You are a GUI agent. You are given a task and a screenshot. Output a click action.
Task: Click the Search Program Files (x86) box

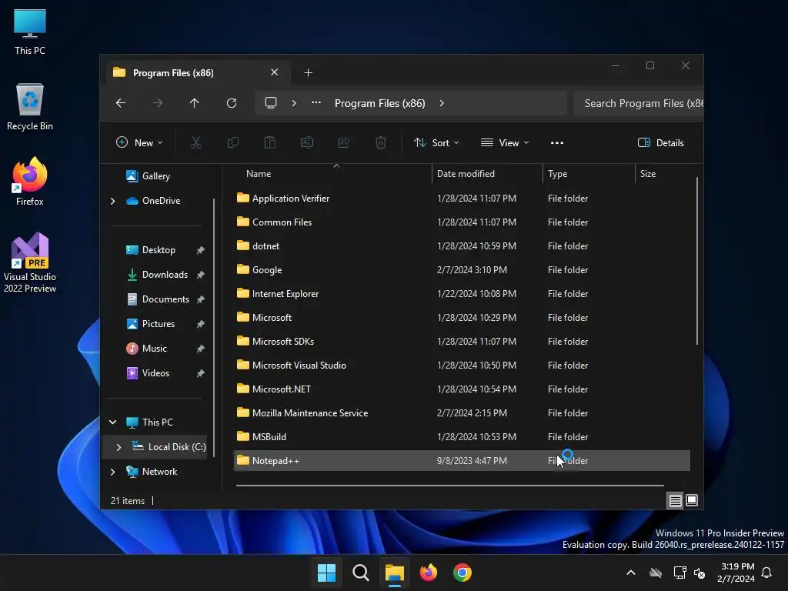click(638, 103)
